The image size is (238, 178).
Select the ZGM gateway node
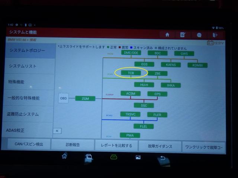(85, 99)
